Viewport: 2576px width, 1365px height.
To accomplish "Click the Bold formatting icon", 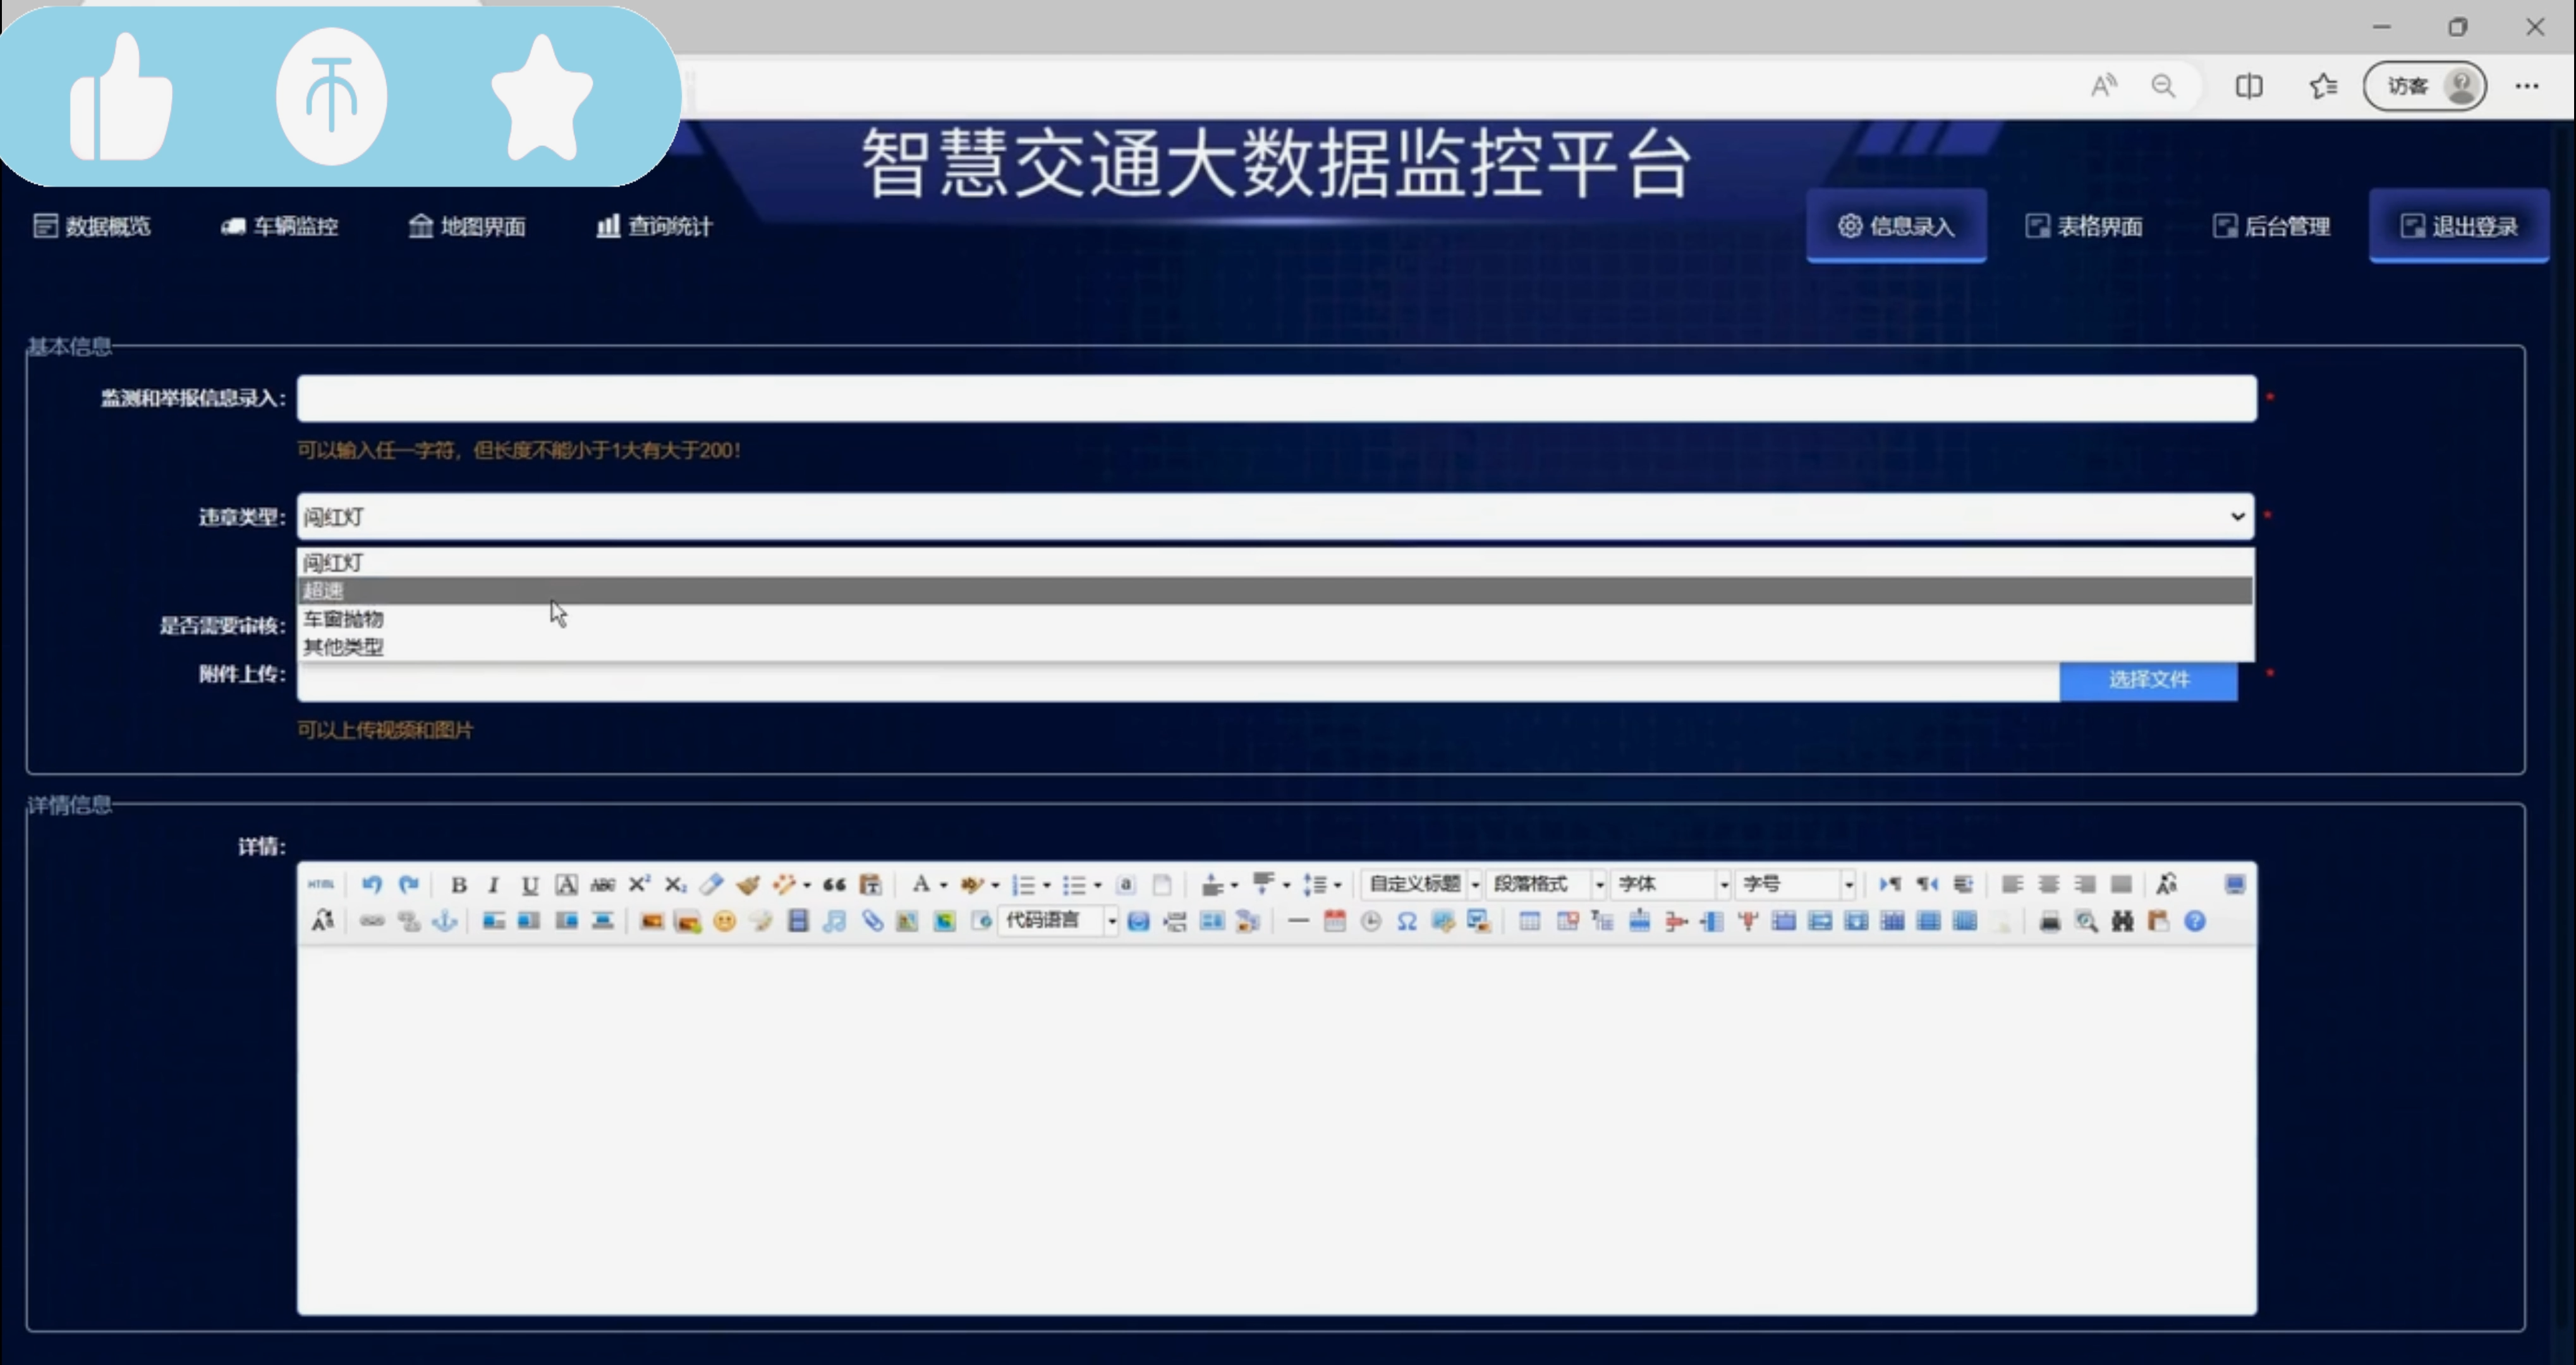I will [458, 884].
